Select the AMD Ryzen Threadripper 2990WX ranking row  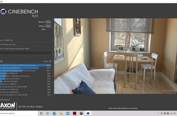click(25, 65)
